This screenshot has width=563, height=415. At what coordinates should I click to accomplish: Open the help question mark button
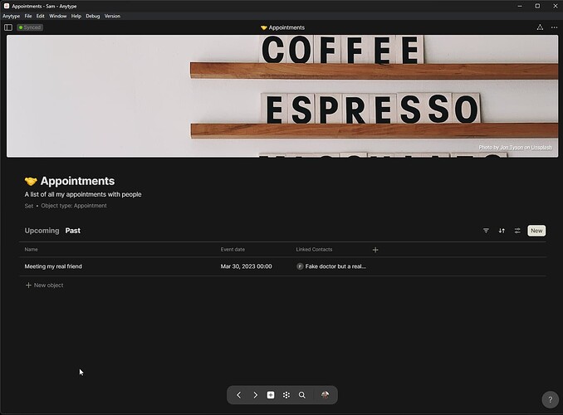[550, 399]
